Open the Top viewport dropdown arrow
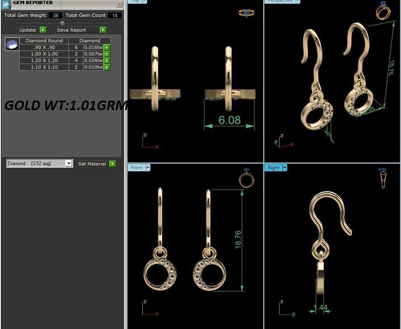The width and height of the screenshot is (401, 329). point(145,1)
